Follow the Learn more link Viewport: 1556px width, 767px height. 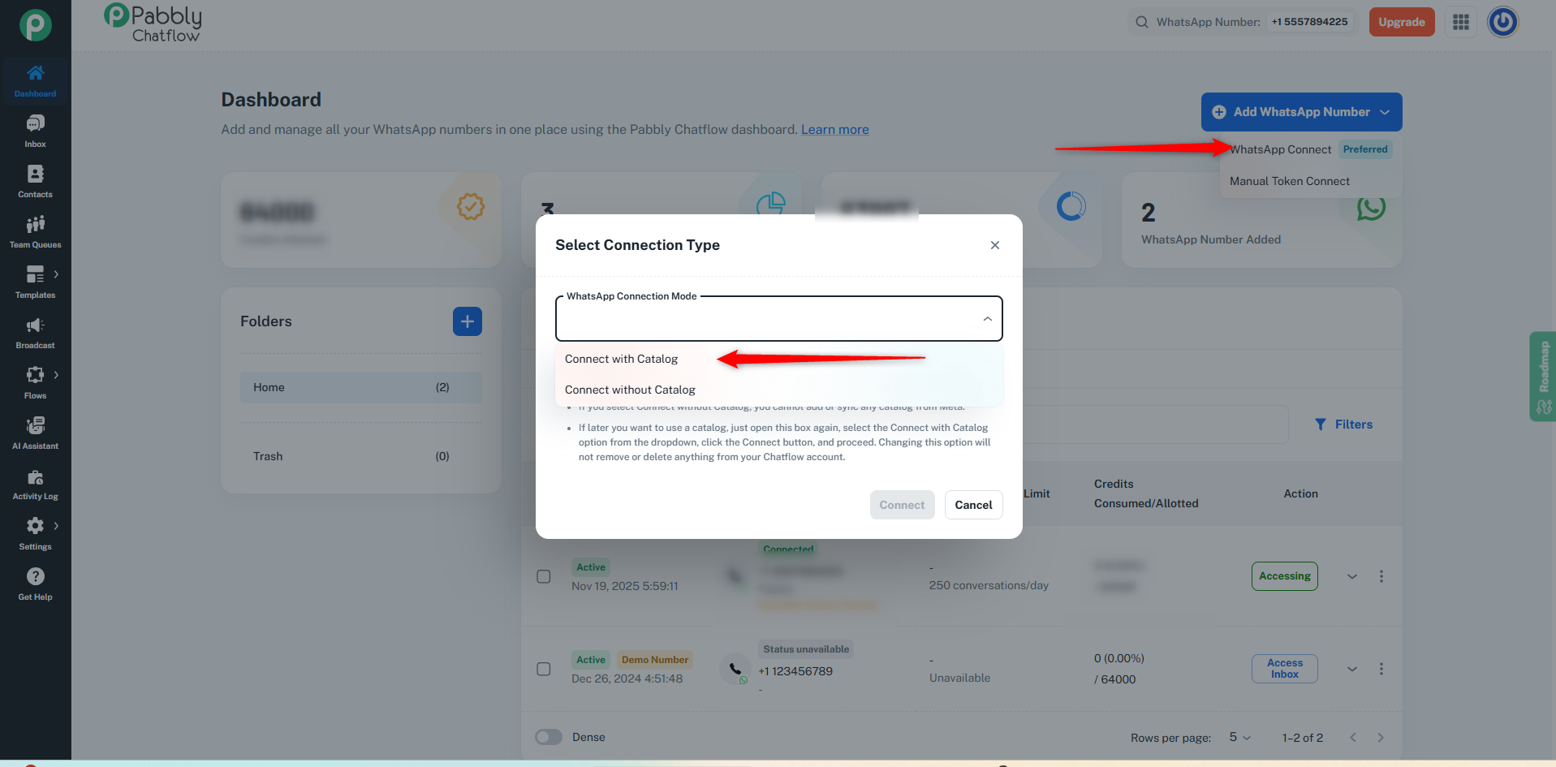pos(835,129)
